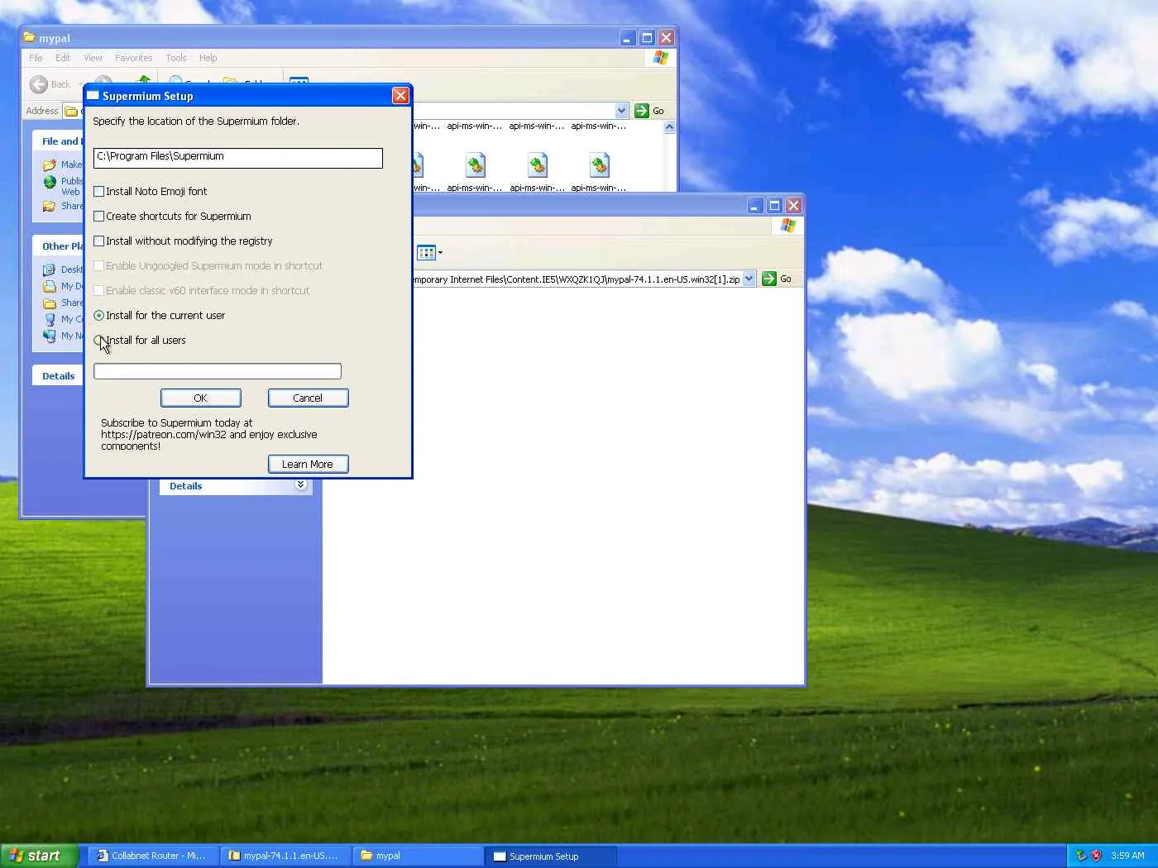Image resolution: width=1158 pixels, height=868 pixels.
Task: Open the My Computer icon under Other Places
Action: tap(50, 319)
